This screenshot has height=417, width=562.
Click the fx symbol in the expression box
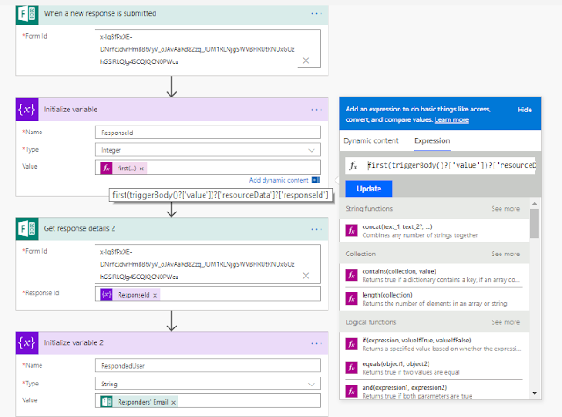[353, 166]
